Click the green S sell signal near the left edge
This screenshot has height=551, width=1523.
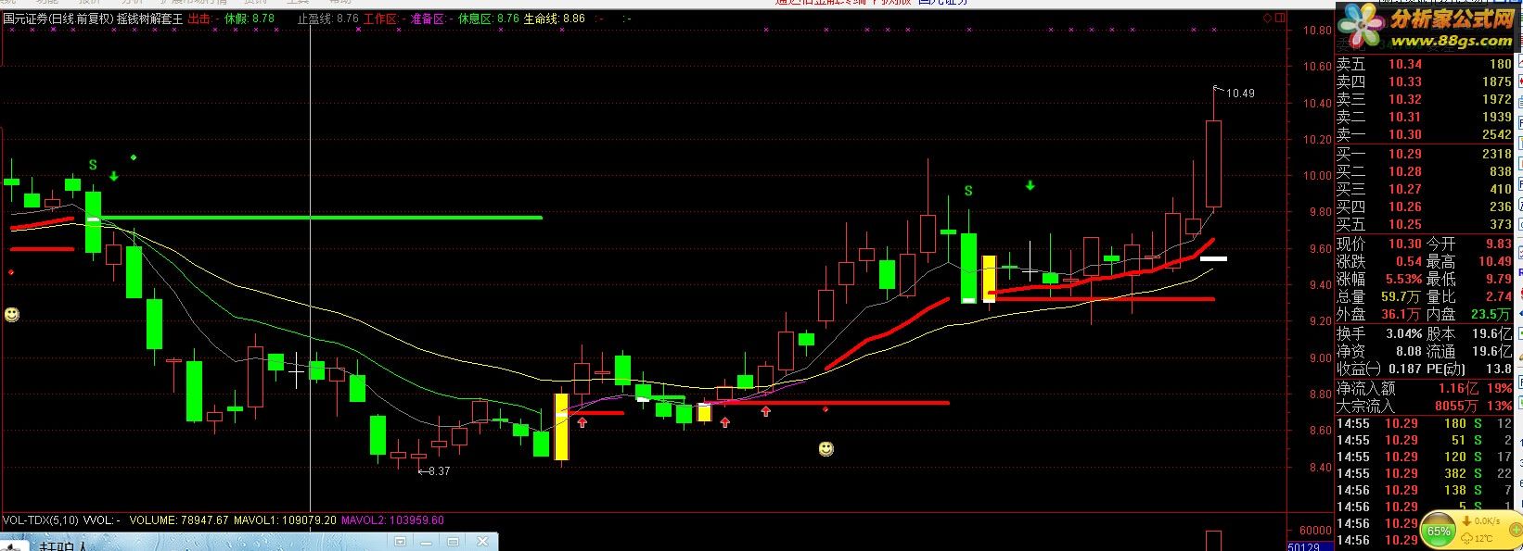[93, 165]
